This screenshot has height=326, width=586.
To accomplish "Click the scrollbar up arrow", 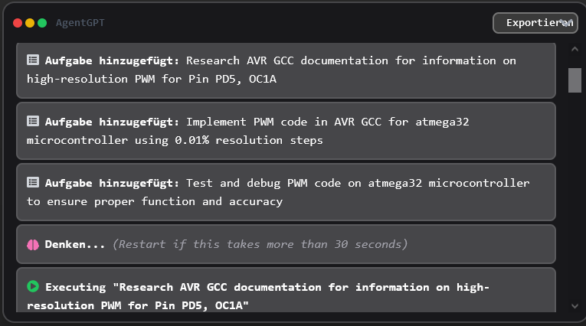I will (575, 49).
